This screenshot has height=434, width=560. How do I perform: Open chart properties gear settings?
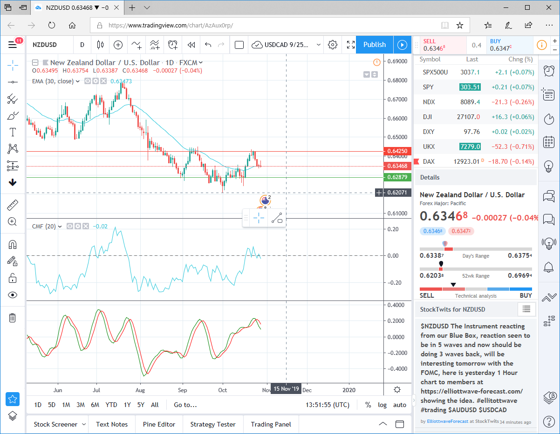(333, 45)
